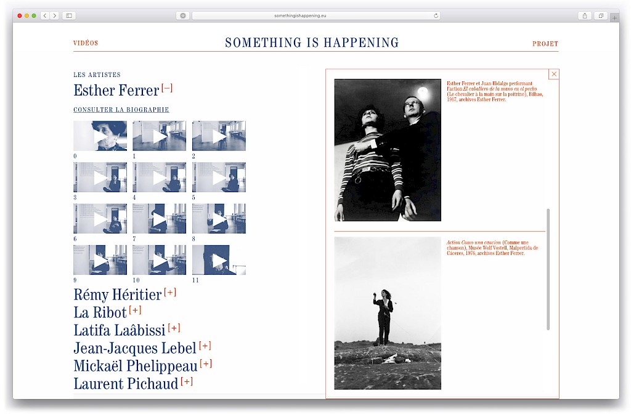631x414 pixels.
Task: Show all tabs overview icon
Action: coord(600,15)
